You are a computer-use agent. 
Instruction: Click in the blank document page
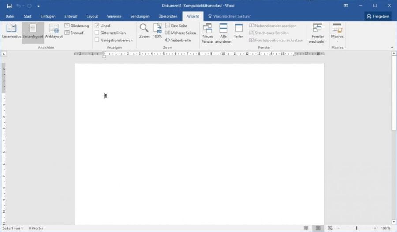(x=199, y=144)
